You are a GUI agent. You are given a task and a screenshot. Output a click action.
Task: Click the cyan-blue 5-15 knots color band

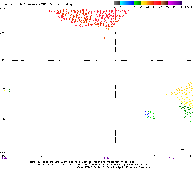(127, 3)
